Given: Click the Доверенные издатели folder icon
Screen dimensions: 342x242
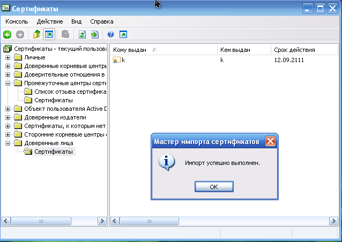Looking at the screenshot, I should tap(18, 117).
